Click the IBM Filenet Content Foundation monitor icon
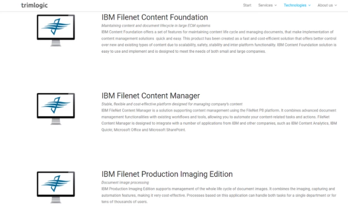The height and width of the screenshot is (209, 348). coord(56,29)
